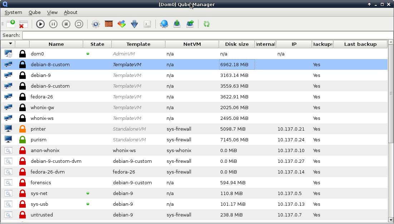The height and width of the screenshot is (224, 394).
Task: Open the global settings globe icon
Action: pyautogui.click(x=164, y=24)
